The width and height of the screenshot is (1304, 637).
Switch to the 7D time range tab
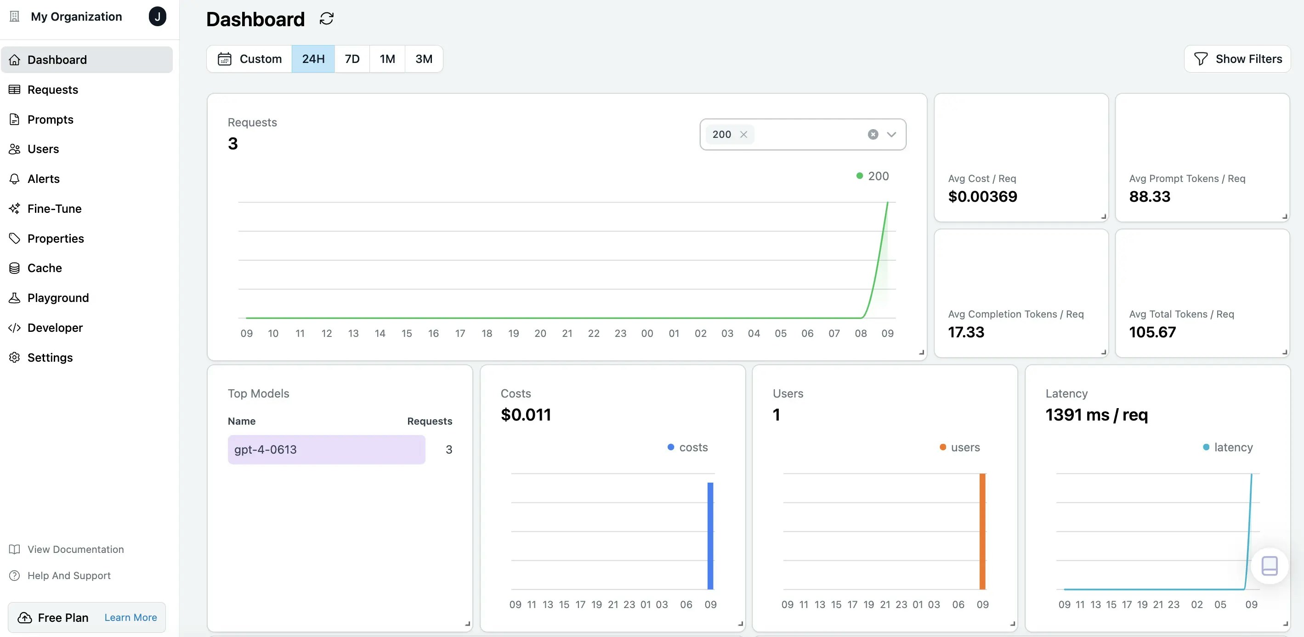click(x=352, y=59)
